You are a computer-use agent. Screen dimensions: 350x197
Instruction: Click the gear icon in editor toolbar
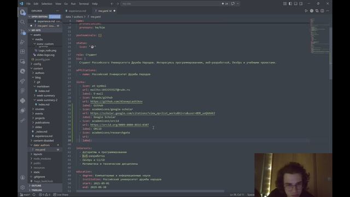click(312, 11)
